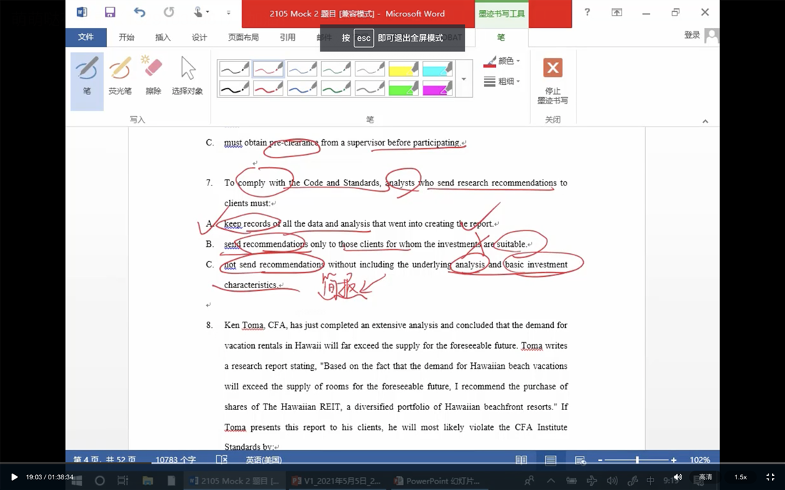Viewport: 785px width, 490px height.
Task: Pick the thick blue pen style
Action: click(302, 88)
